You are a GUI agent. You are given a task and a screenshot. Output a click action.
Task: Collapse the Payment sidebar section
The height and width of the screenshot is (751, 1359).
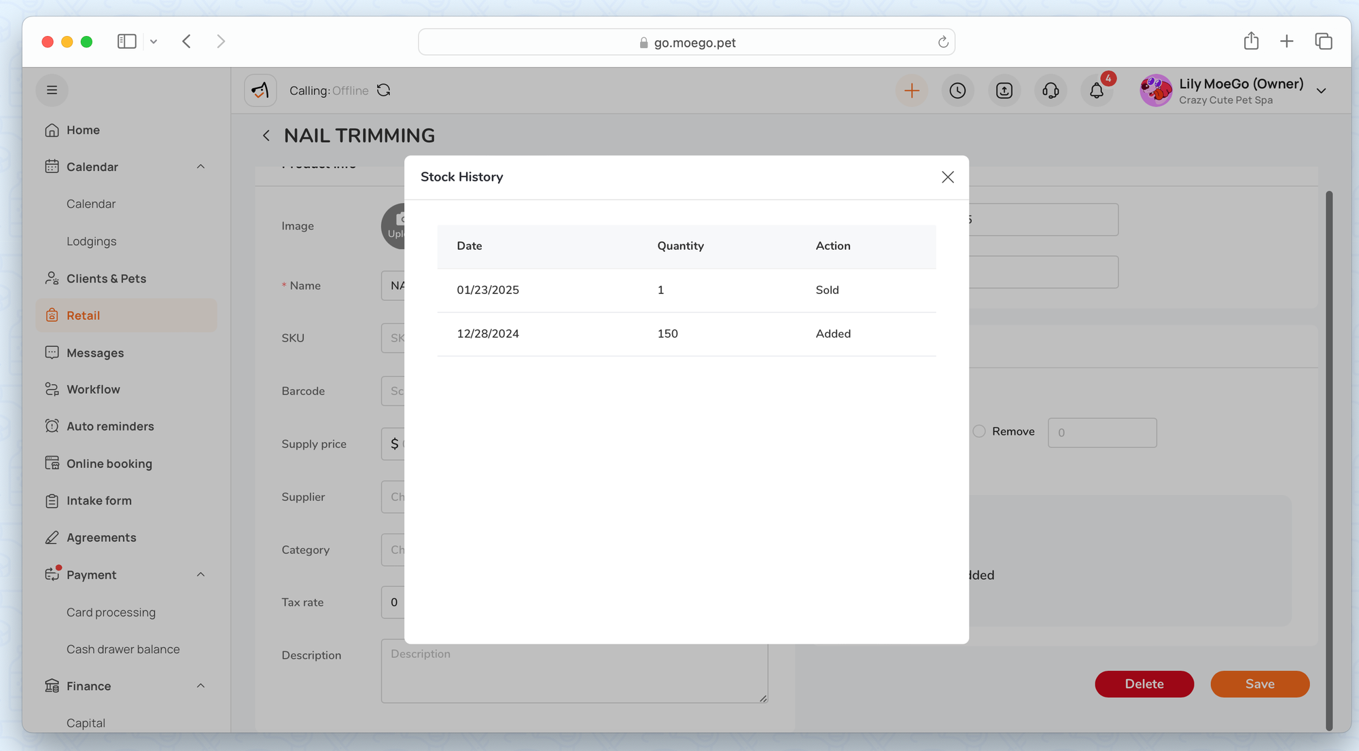[x=200, y=575]
